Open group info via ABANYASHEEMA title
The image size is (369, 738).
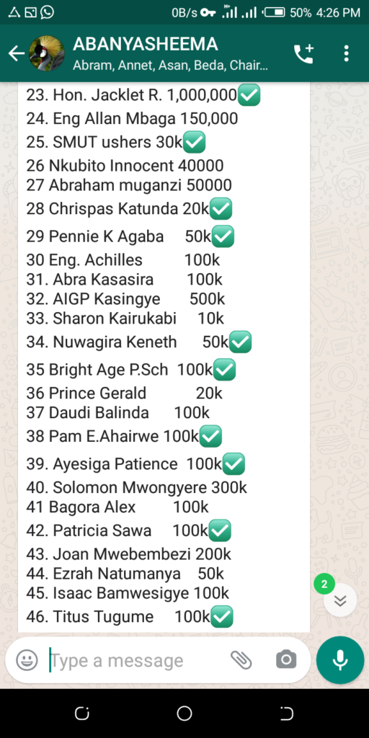146,44
